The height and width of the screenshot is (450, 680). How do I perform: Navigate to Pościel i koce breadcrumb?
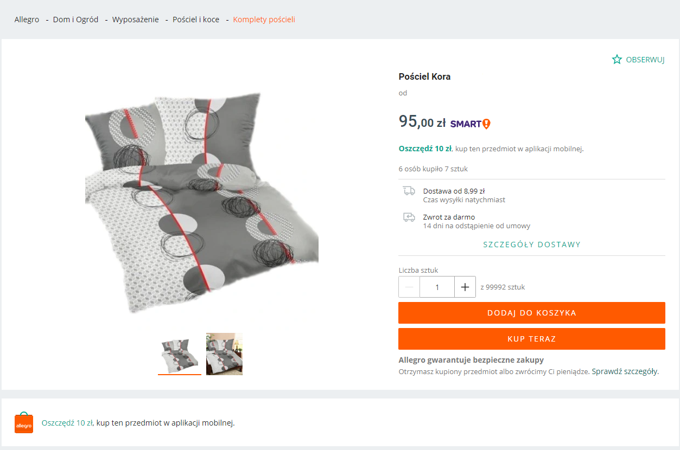[196, 20]
